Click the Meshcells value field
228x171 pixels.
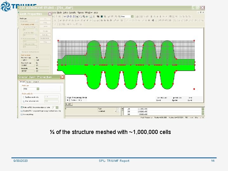pyautogui.click(x=28, y=71)
